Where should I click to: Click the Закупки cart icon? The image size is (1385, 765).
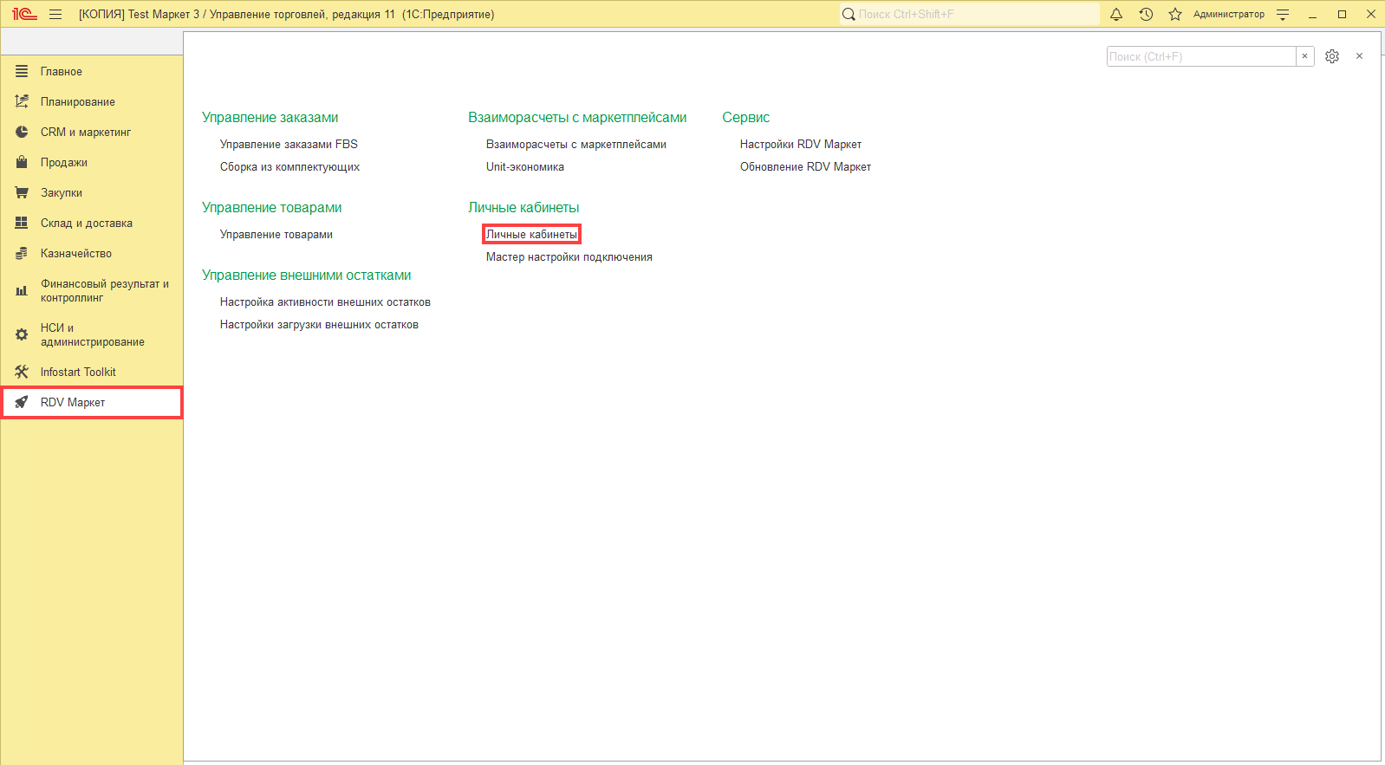pyautogui.click(x=22, y=192)
